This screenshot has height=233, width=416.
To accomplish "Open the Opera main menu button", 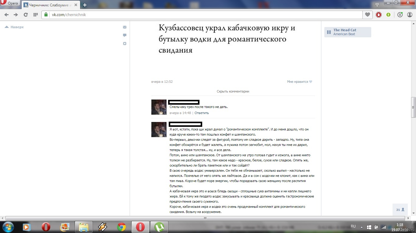I will point(10,3).
